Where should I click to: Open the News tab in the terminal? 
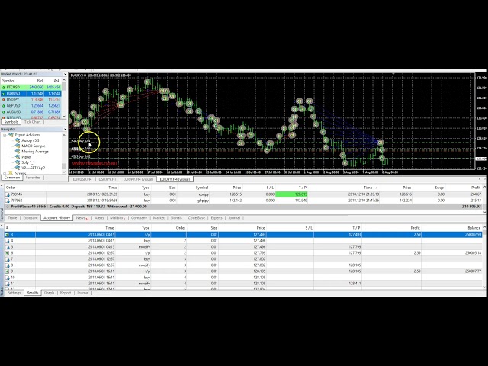tap(81, 218)
